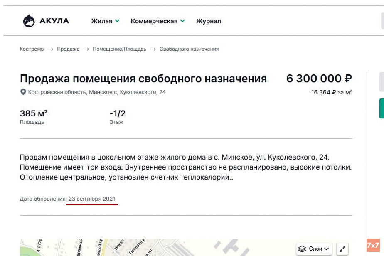
Task: Select Жилая in the navigation bar
Action: (x=103, y=20)
